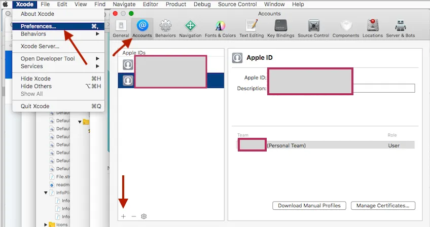
Task: Collapse the yellow folder disclosure triangle
Action: 80,122
